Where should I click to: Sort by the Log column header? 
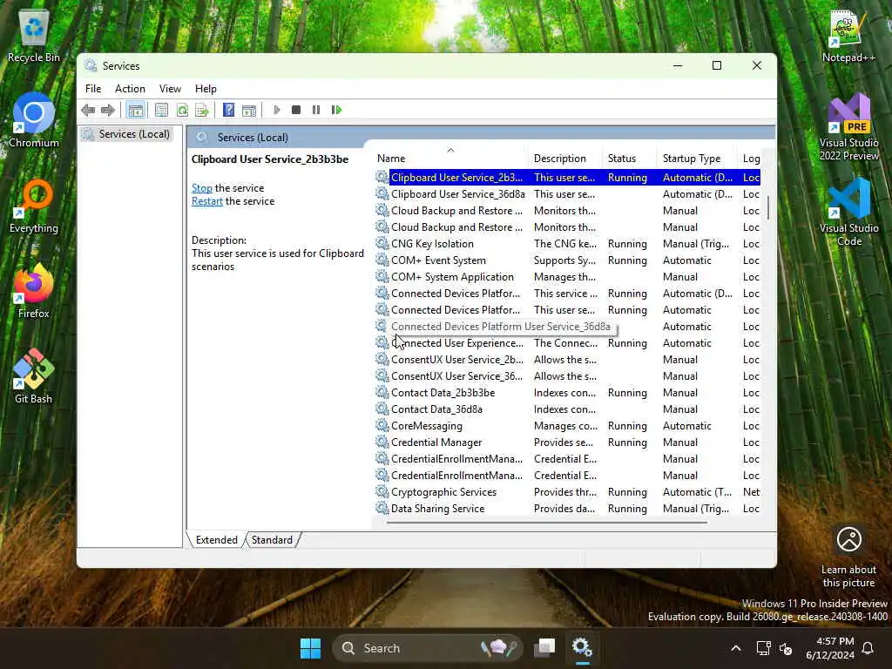751,159
